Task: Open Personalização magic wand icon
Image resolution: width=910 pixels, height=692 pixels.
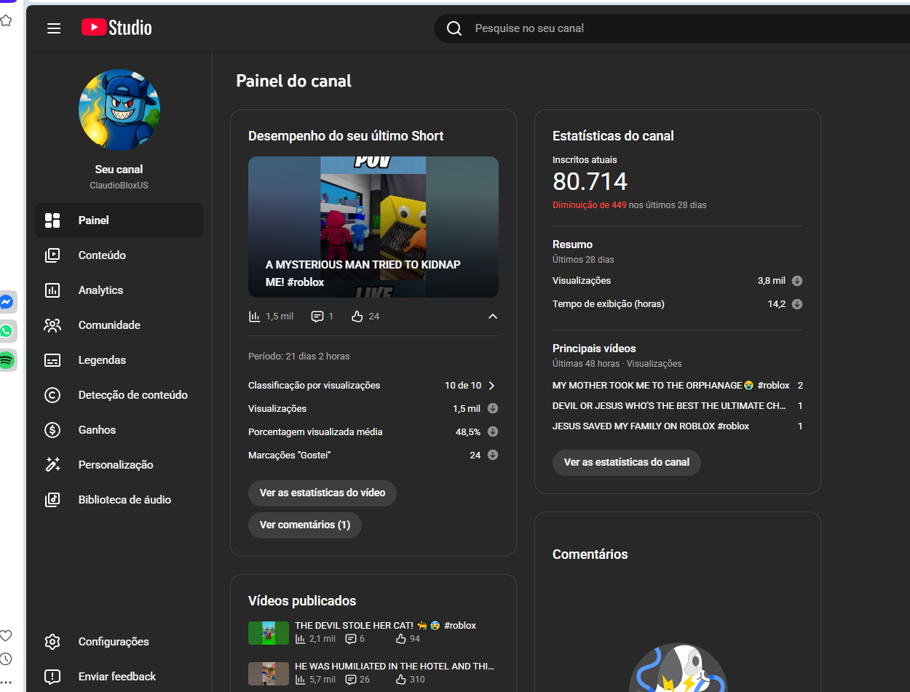Action: click(52, 465)
